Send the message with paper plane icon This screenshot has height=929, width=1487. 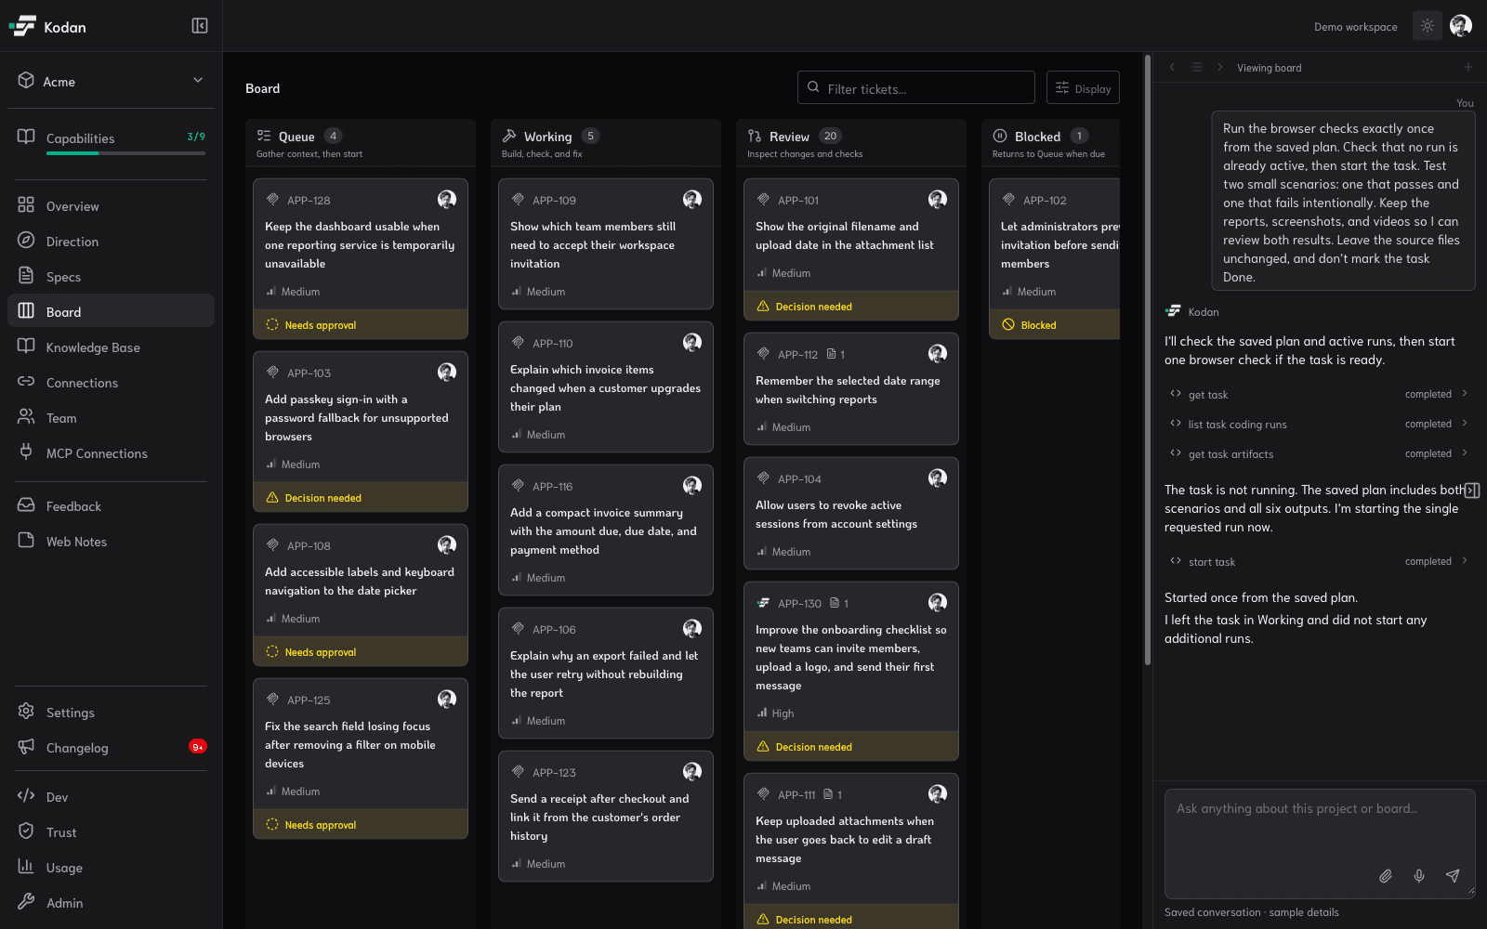pyautogui.click(x=1453, y=876)
